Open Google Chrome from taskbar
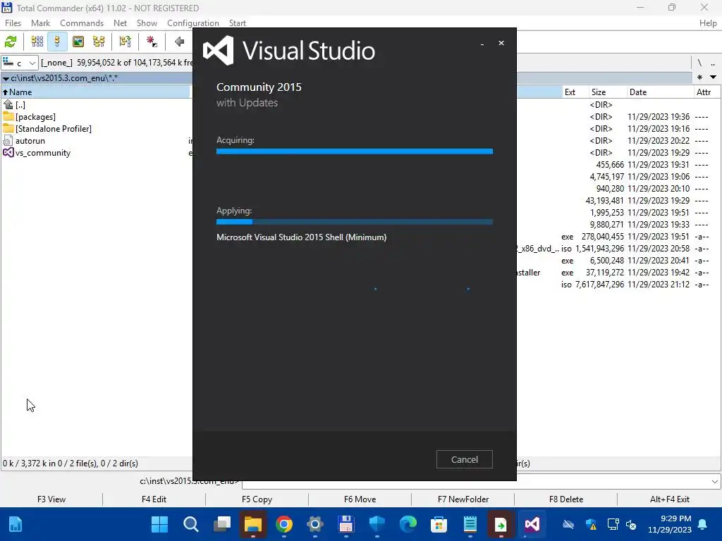This screenshot has height=541, width=722. [x=284, y=524]
